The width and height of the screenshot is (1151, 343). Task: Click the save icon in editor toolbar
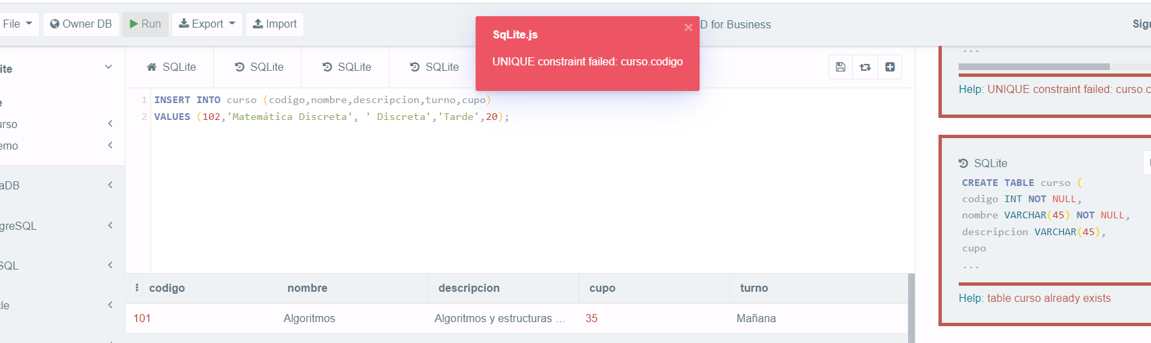click(x=841, y=67)
